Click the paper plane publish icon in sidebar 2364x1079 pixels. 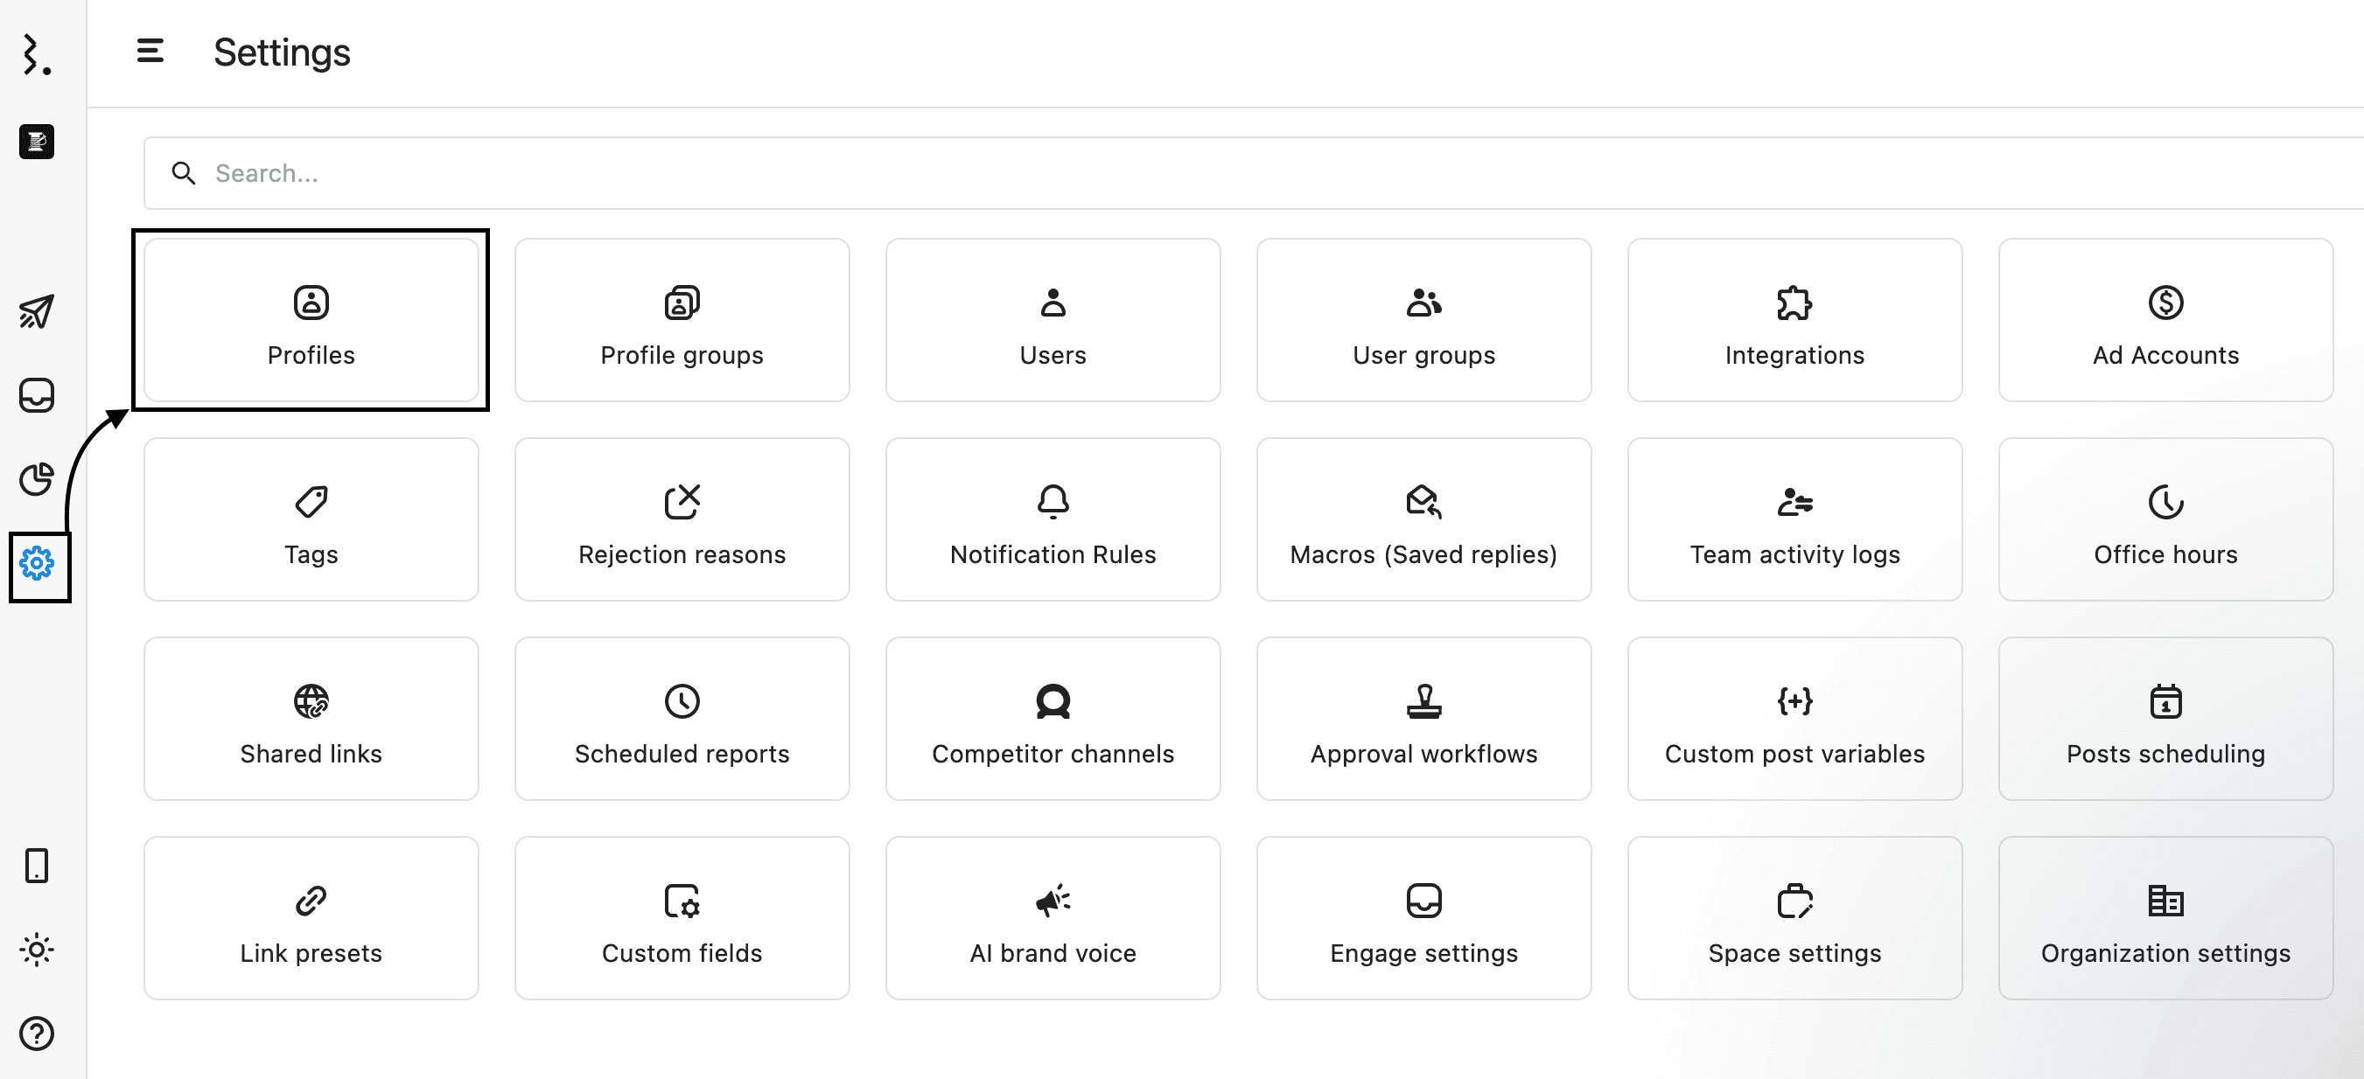click(x=37, y=312)
